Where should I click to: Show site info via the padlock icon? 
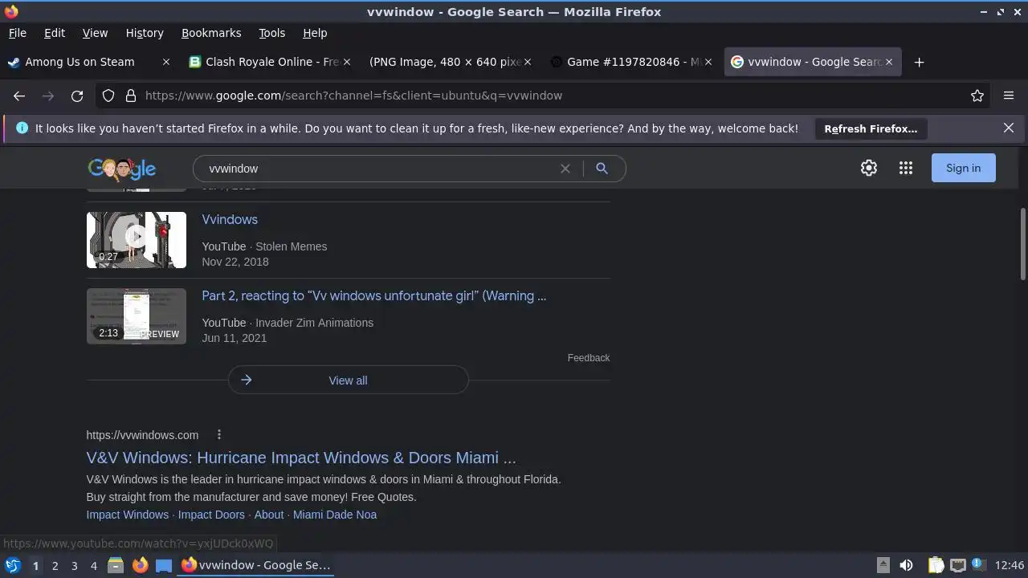click(x=131, y=96)
